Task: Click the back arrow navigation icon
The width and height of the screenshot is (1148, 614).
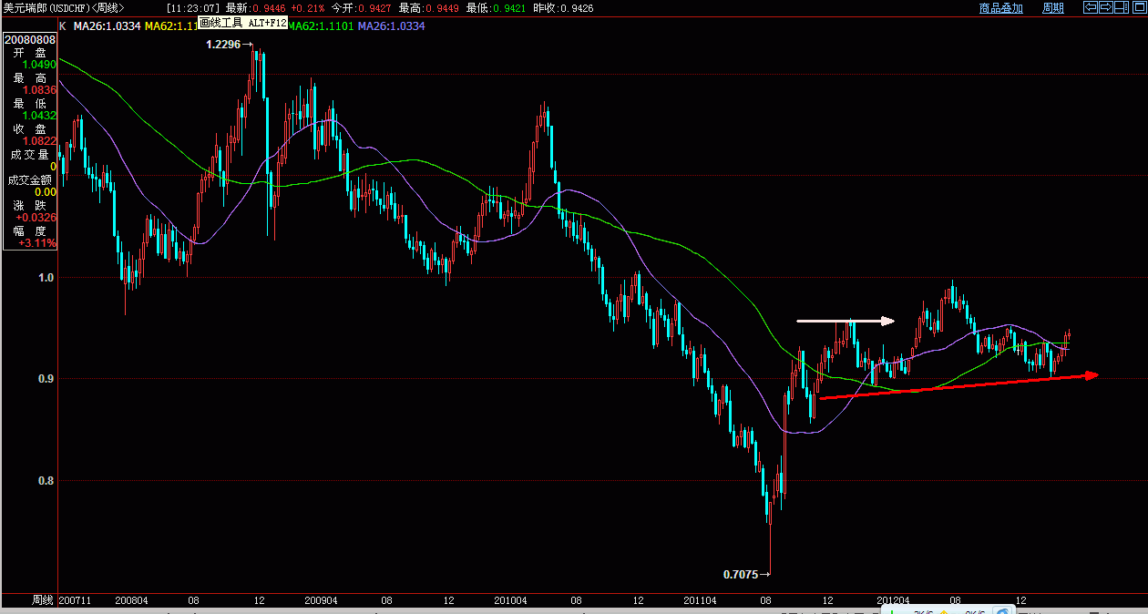Action: tap(1091, 7)
